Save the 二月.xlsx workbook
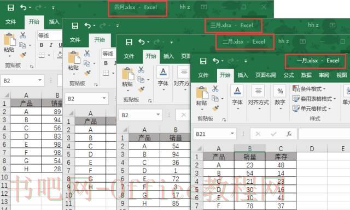 tap(129, 43)
